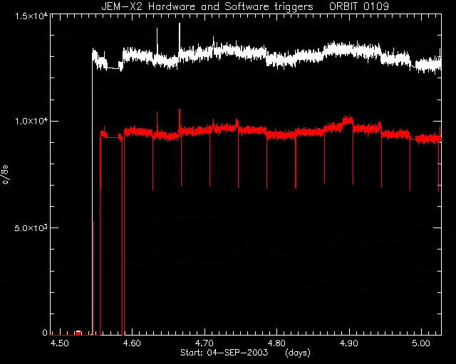Click the red downward dip near 4.82 days
The image size is (456, 364).
(x=296, y=164)
